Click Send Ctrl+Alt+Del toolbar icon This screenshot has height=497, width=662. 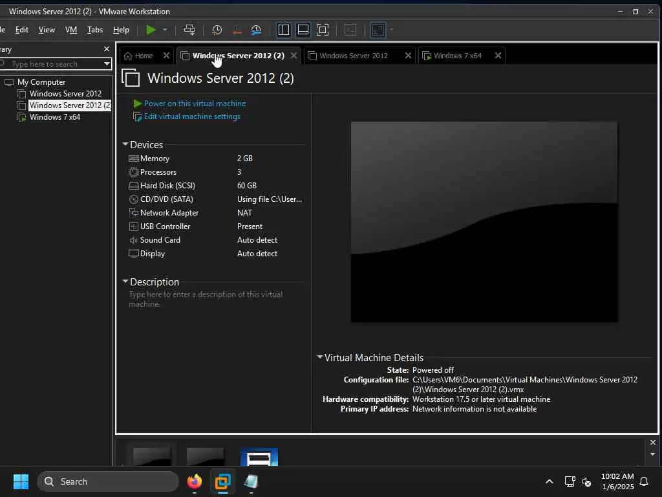click(x=189, y=30)
